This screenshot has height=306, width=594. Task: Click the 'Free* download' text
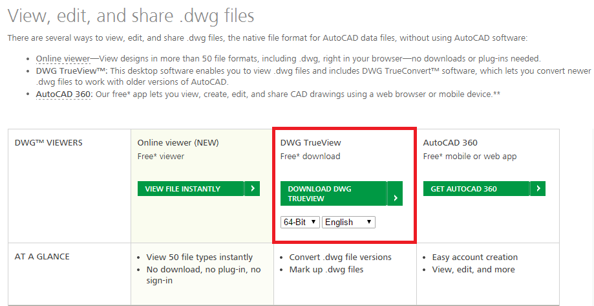click(310, 156)
